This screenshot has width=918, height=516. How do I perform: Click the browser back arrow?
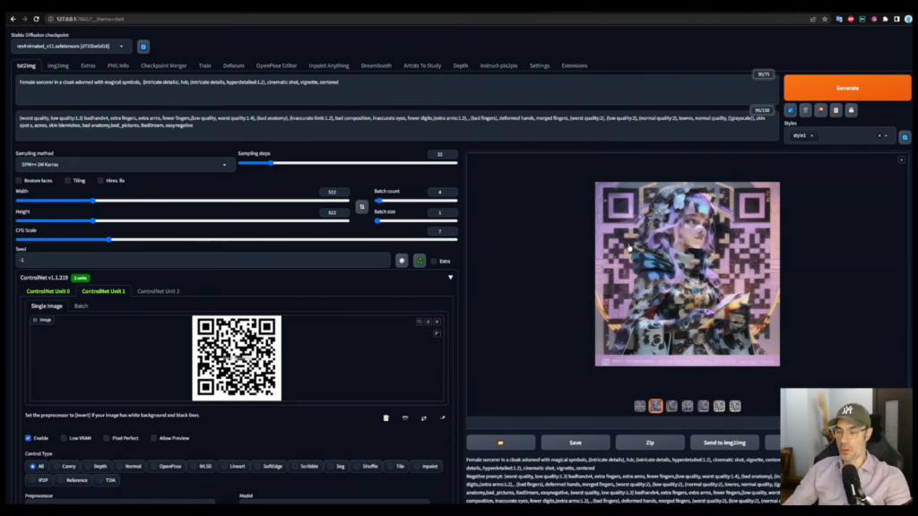tap(13, 19)
